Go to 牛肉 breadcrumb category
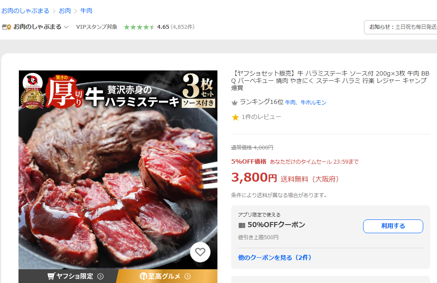437x283 pixels. click(x=86, y=11)
